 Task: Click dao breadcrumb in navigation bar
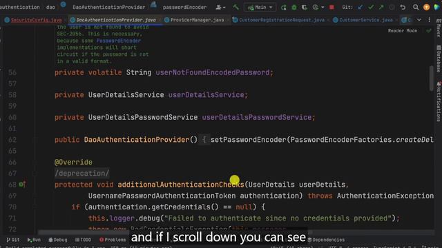50,8
